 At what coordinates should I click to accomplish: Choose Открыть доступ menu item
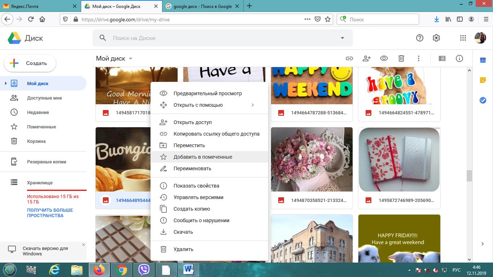click(209, 122)
